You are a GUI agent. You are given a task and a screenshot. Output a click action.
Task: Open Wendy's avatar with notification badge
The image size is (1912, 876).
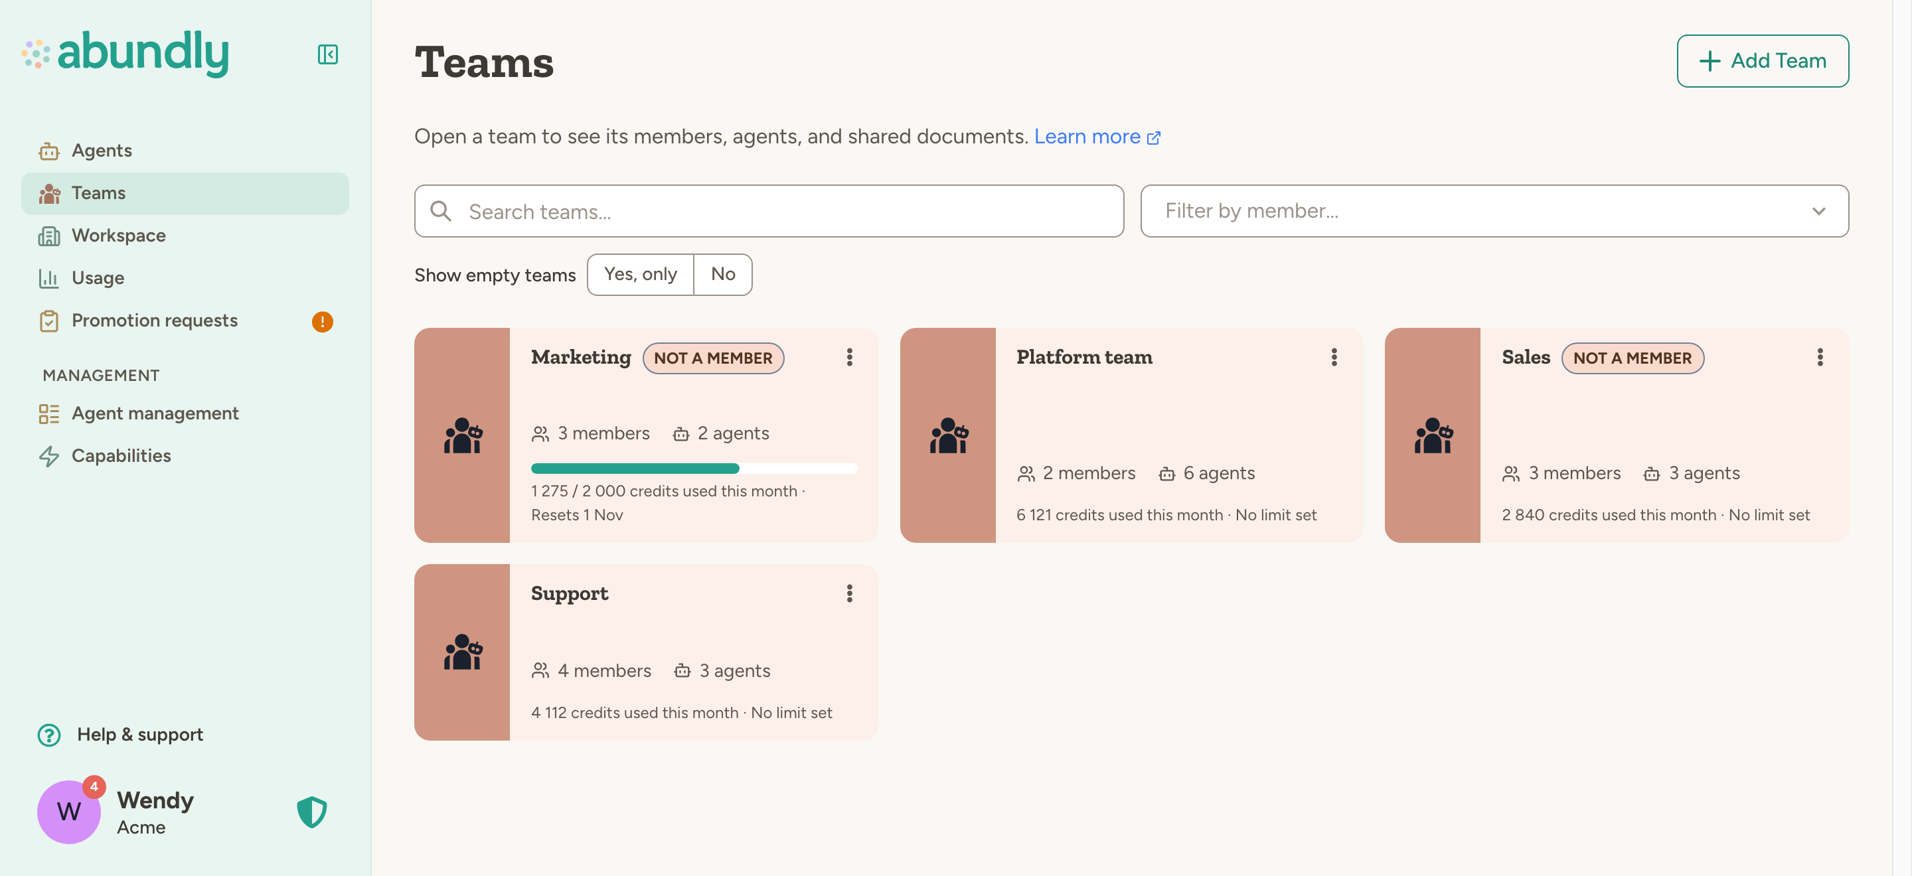(x=70, y=811)
